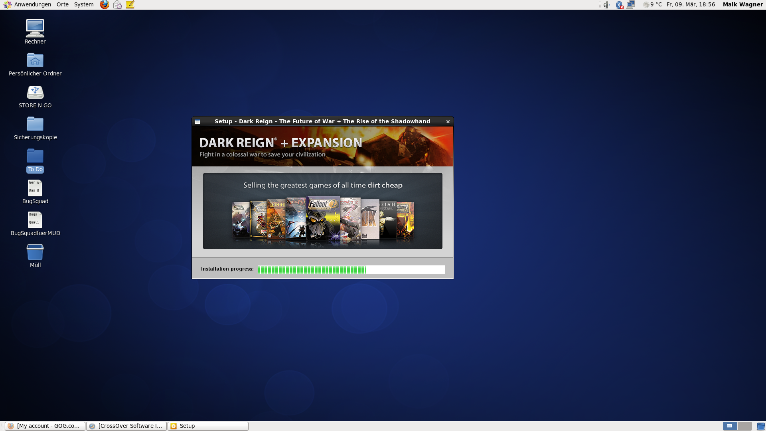
Task: Switch to the CrossOver Software Installer taskbar entry
Action: click(126, 426)
